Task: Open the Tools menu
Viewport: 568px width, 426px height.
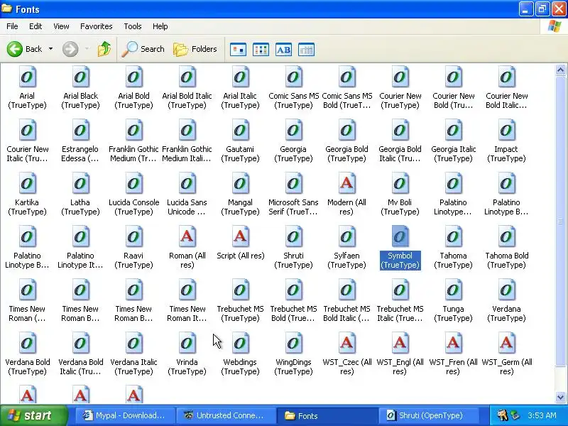Action: tap(133, 26)
